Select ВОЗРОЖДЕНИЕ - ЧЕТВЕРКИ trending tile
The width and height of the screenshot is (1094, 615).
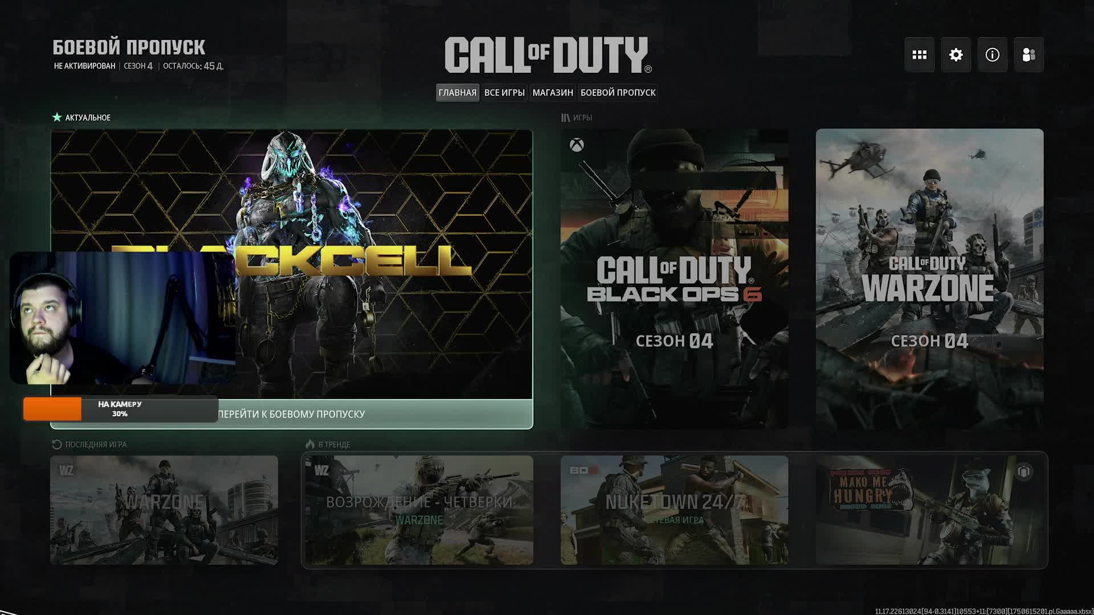coord(419,510)
